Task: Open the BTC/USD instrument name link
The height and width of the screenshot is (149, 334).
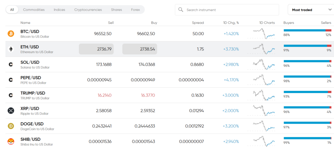Action: pos(30,32)
